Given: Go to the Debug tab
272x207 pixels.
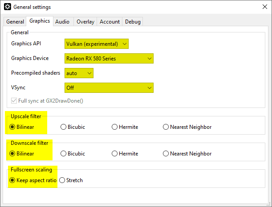Looking at the screenshot, I should pos(133,22).
